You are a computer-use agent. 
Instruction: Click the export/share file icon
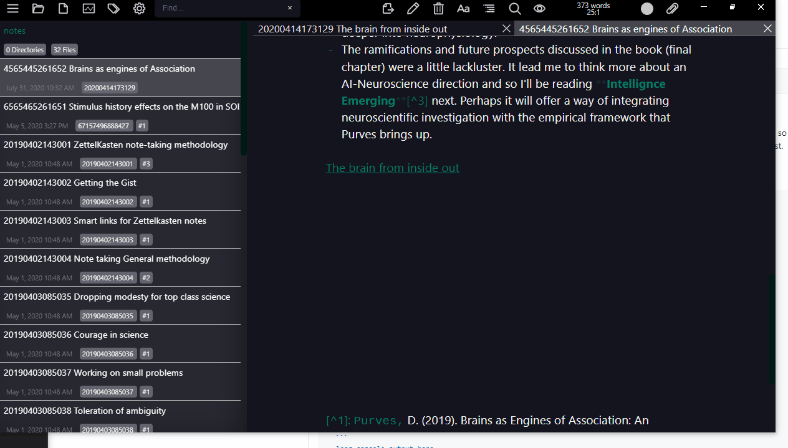pos(388,9)
